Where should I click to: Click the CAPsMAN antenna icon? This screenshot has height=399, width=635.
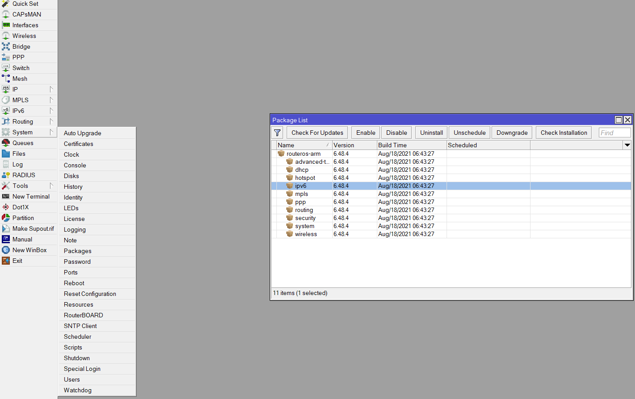6,14
